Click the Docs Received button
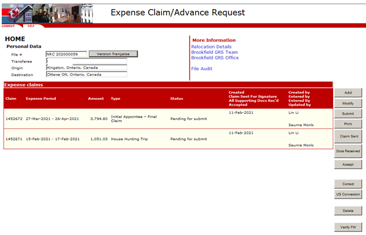This screenshot has width=366, height=235. [348, 151]
